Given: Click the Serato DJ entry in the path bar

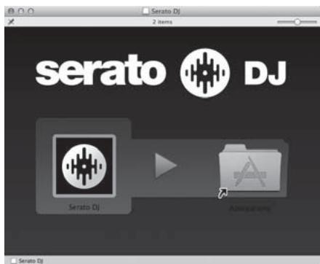Looking at the screenshot, I should coord(28,260).
